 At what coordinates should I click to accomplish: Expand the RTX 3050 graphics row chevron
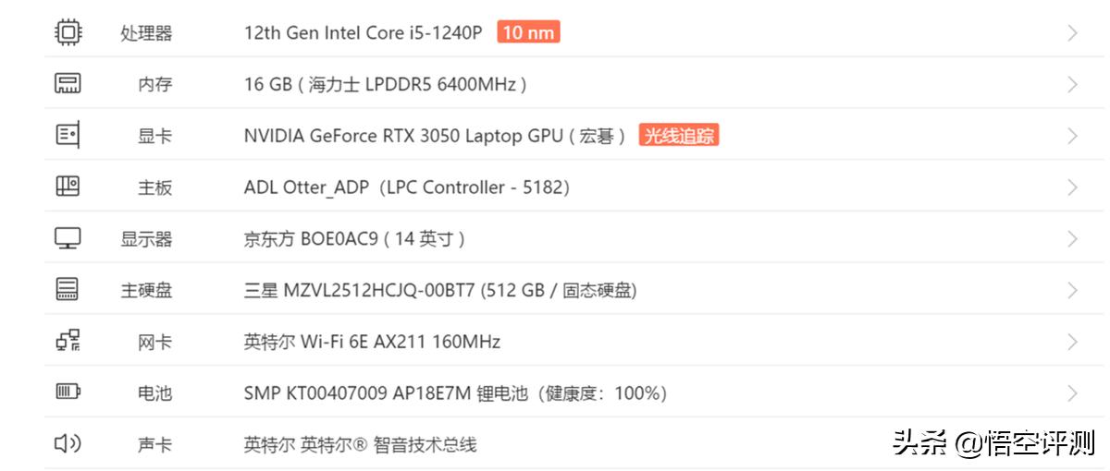pyautogui.click(x=1072, y=136)
